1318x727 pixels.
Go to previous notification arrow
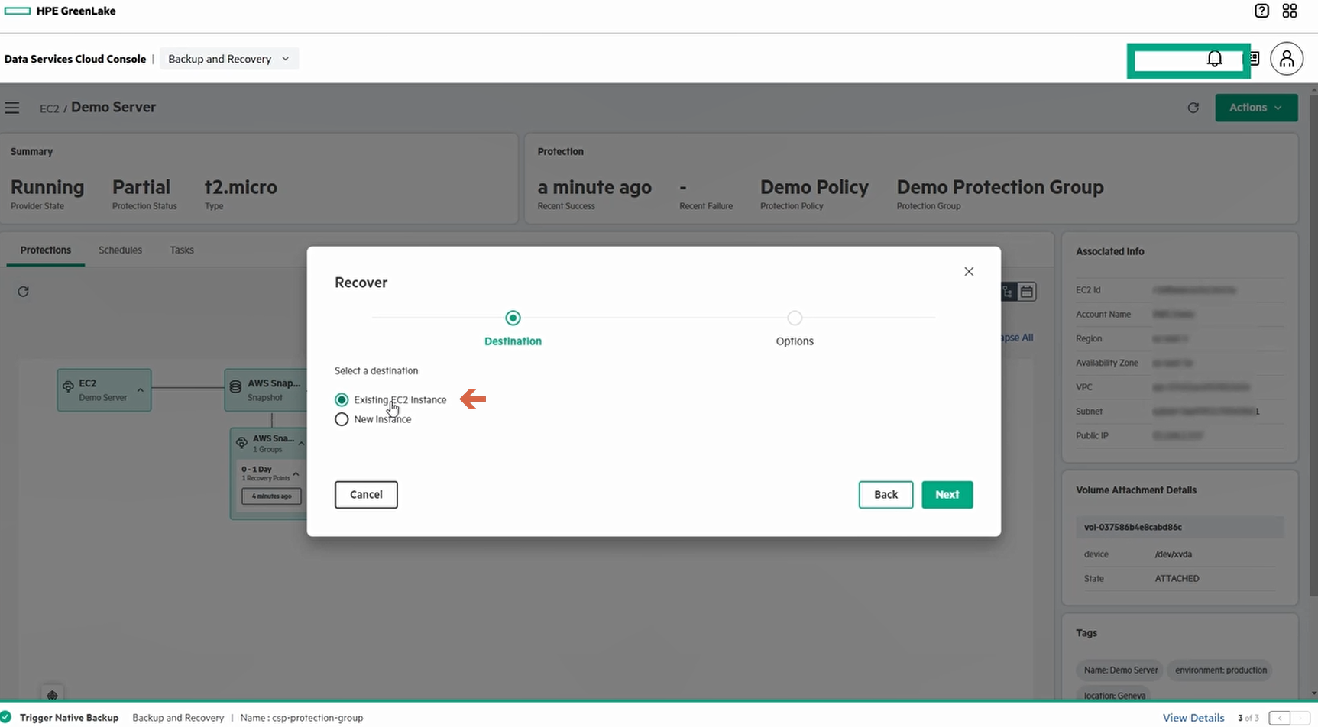point(1279,718)
